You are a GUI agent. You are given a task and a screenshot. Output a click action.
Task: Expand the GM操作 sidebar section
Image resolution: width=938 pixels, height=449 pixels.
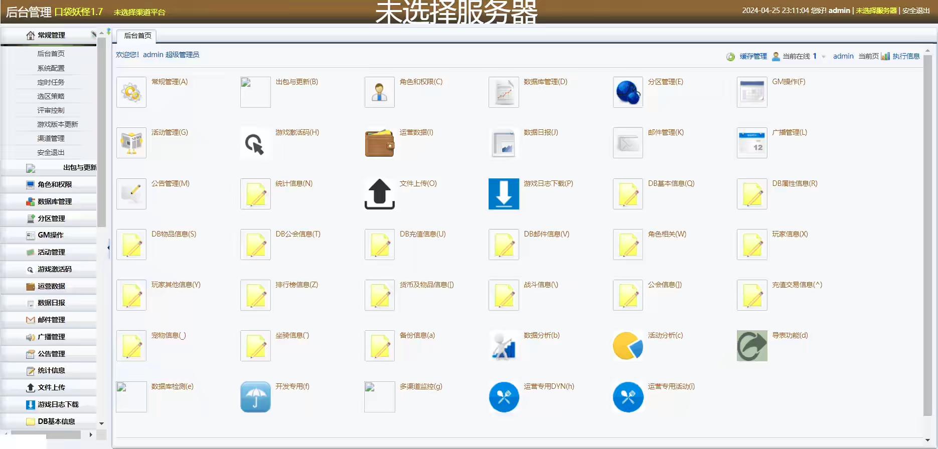(x=48, y=235)
